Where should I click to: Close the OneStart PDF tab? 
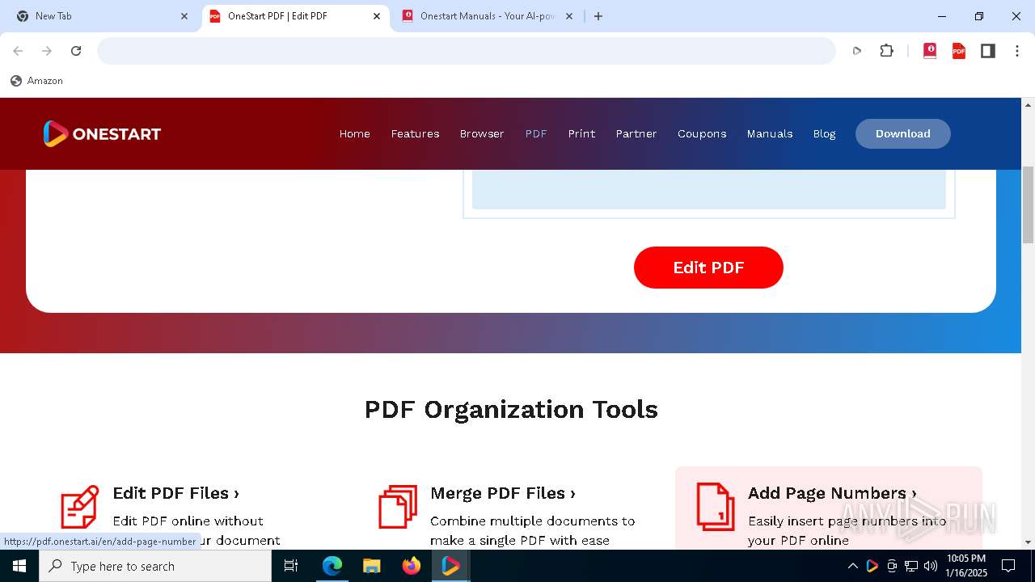[x=377, y=16]
